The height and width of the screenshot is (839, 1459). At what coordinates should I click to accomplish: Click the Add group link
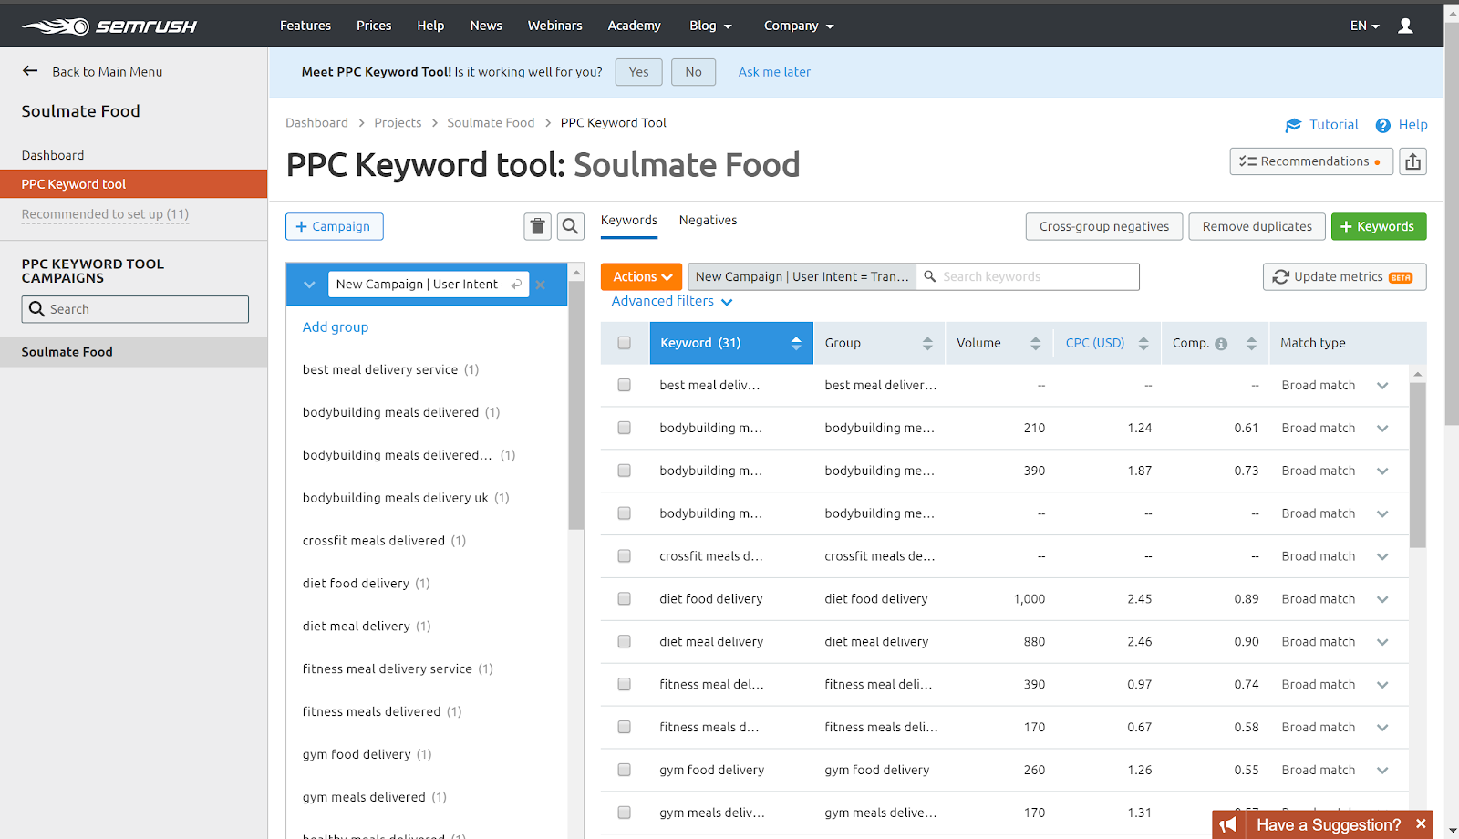[336, 326]
